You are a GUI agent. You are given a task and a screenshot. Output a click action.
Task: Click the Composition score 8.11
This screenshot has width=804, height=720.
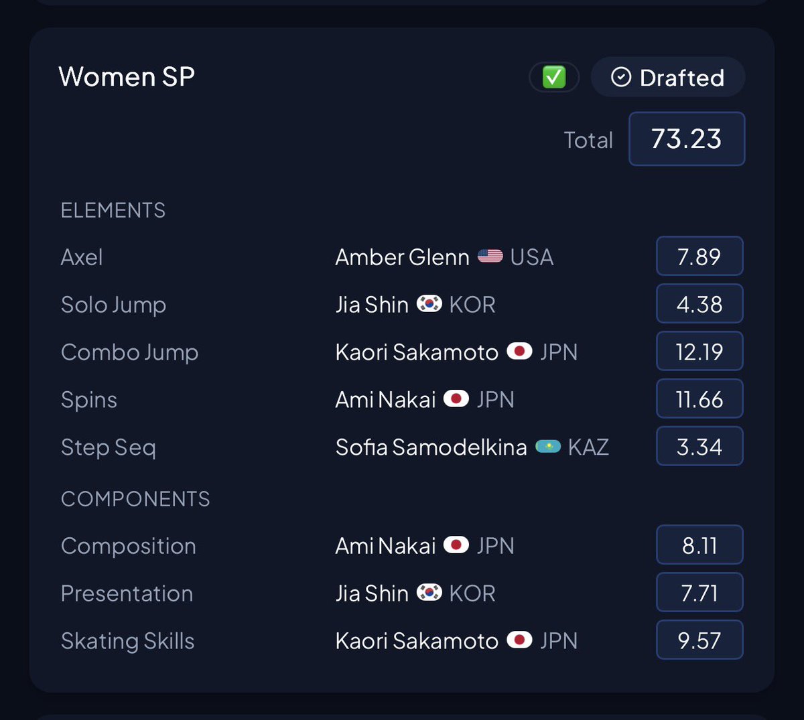coord(699,545)
